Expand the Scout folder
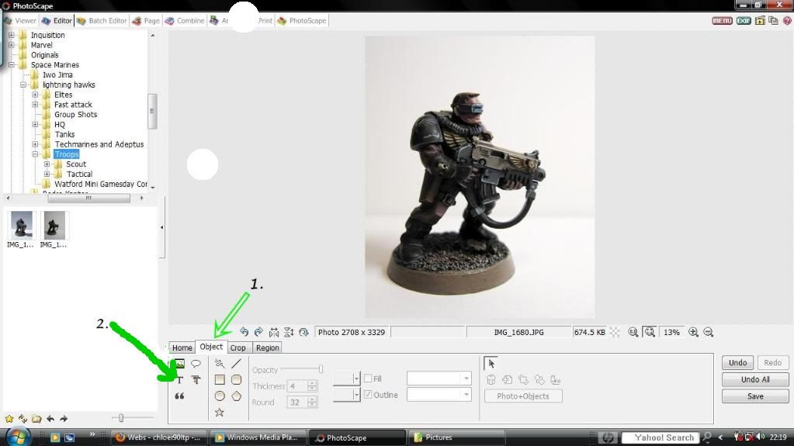The width and height of the screenshot is (794, 446). pos(47,164)
